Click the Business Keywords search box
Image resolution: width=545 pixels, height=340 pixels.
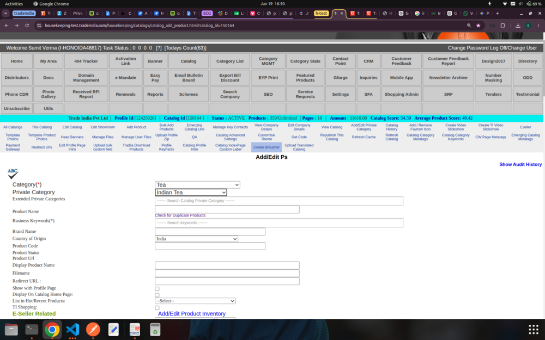pos(279,222)
